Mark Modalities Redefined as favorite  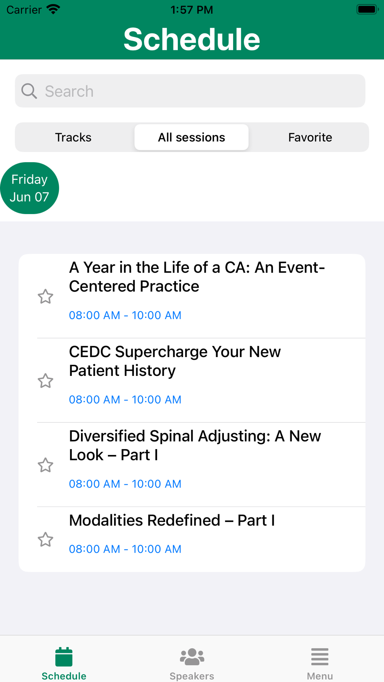coord(45,539)
